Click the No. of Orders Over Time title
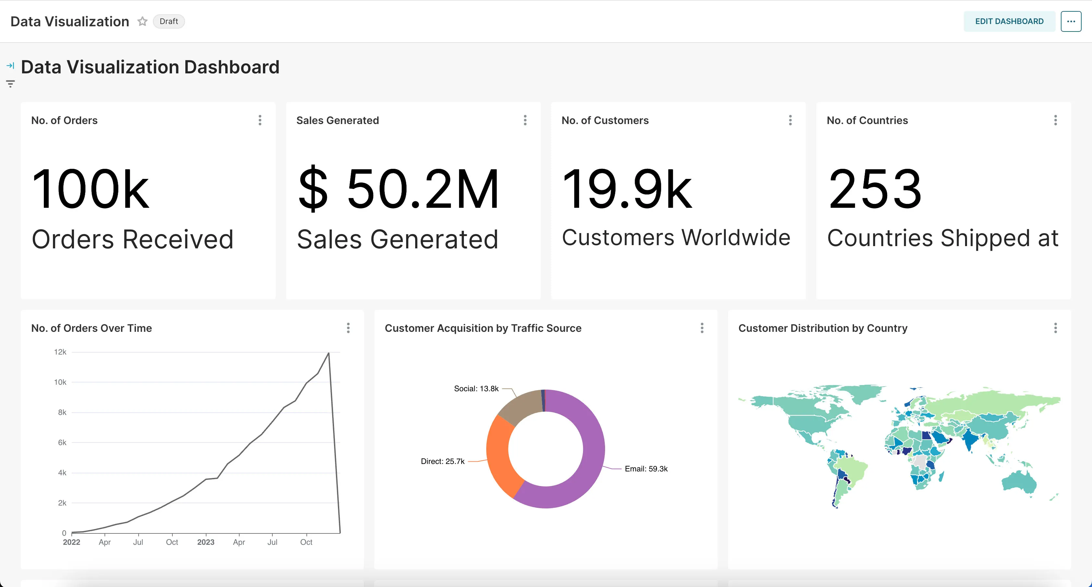The image size is (1092, 587). coord(92,328)
